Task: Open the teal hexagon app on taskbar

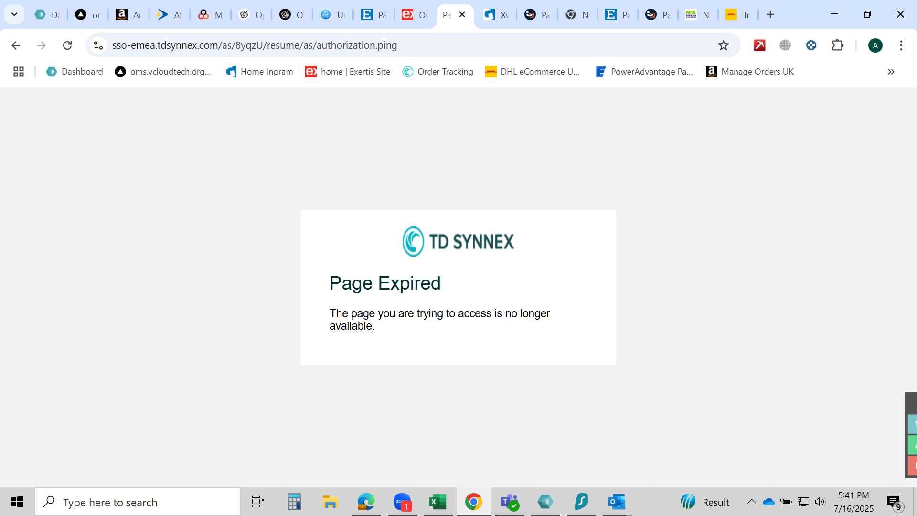Action: [x=545, y=502]
